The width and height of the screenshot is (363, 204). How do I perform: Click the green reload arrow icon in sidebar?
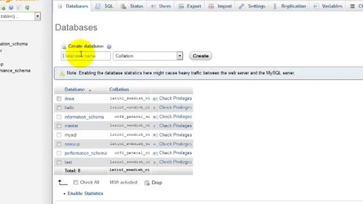click(x=27, y=7)
